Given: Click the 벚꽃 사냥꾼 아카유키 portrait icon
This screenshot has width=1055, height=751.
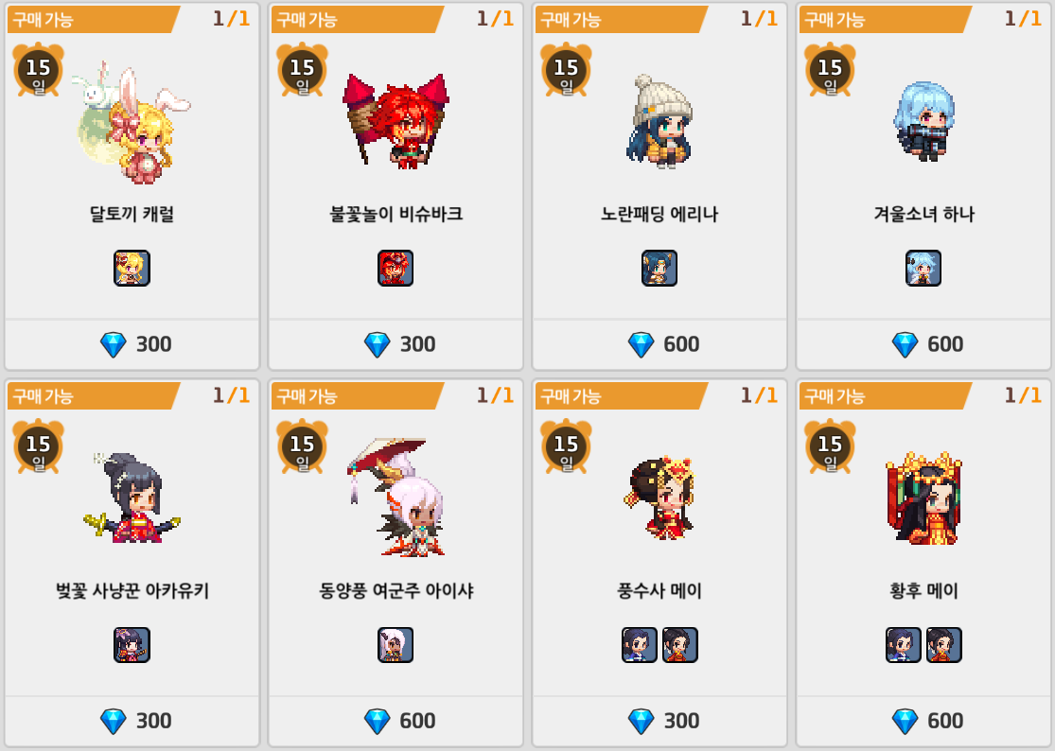Looking at the screenshot, I should coord(132,645).
